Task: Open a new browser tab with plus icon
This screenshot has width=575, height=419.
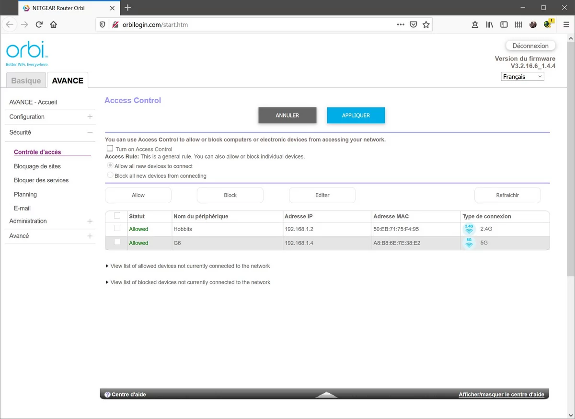Action: pyautogui.click(x=127, y=8)
